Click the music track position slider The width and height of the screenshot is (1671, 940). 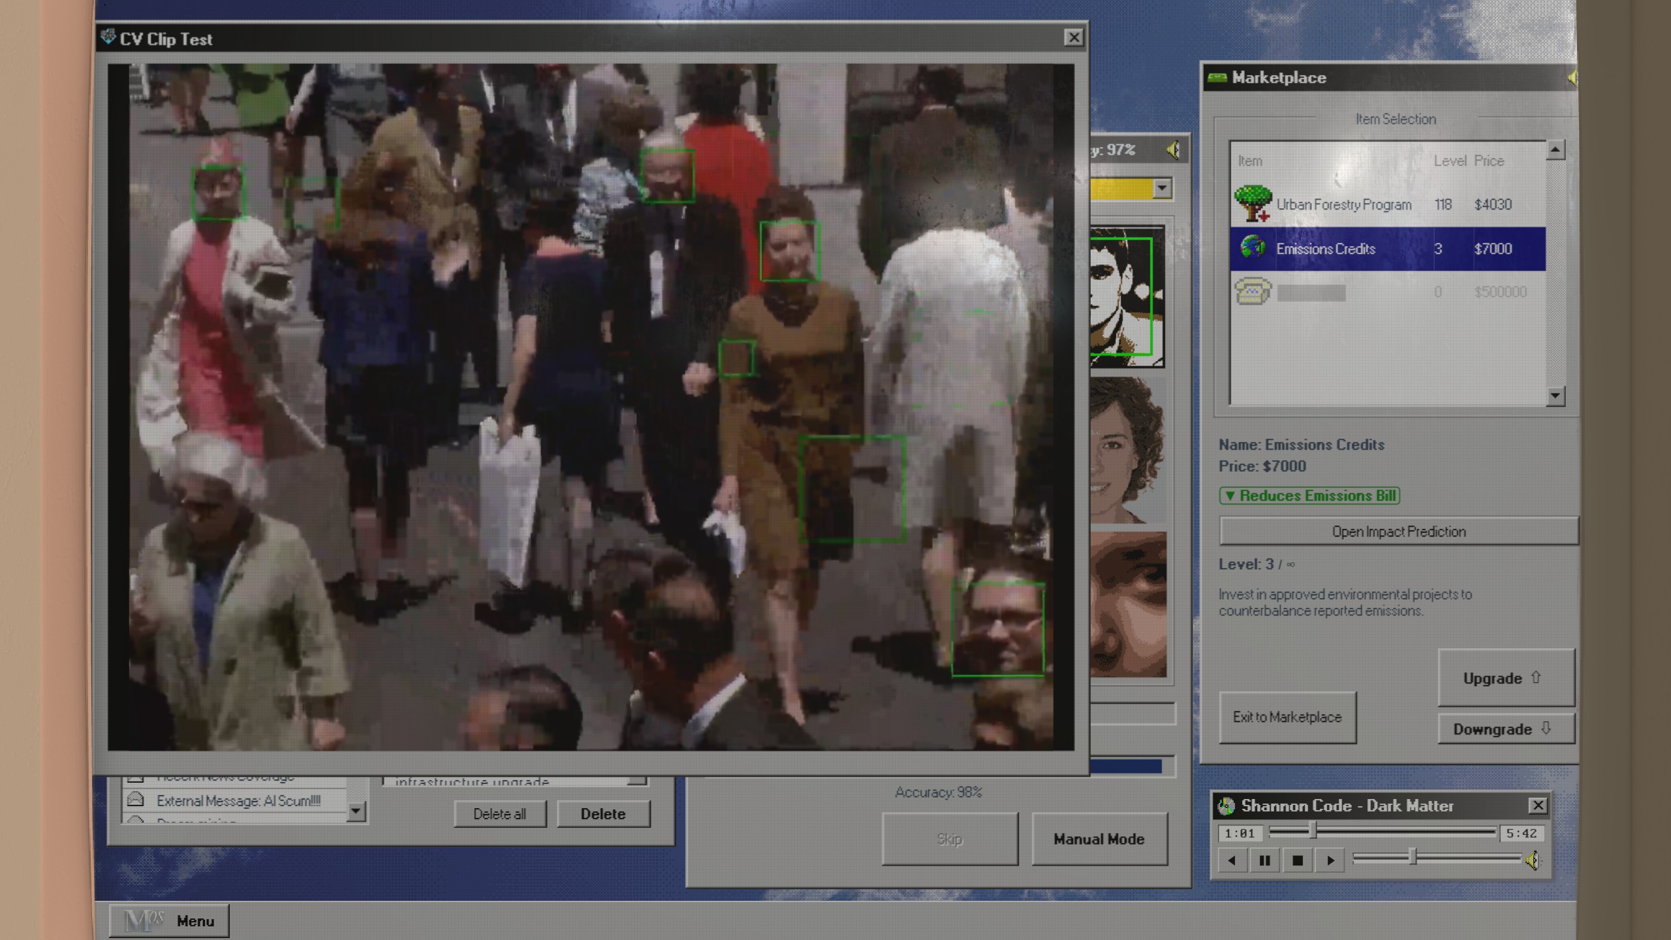click(1313, 831)
